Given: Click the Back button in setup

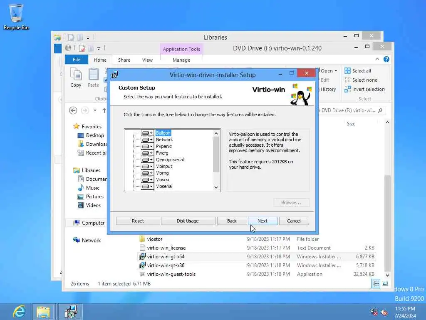Looking at the screenshot, I should click(x=232, y=221).
